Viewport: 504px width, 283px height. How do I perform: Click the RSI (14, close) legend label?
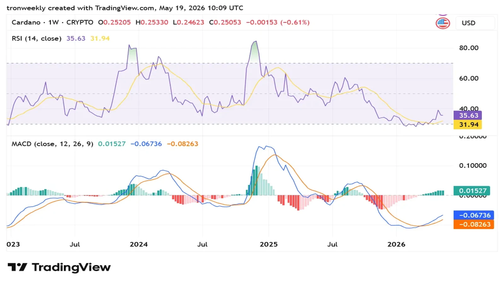click(37, 38)
